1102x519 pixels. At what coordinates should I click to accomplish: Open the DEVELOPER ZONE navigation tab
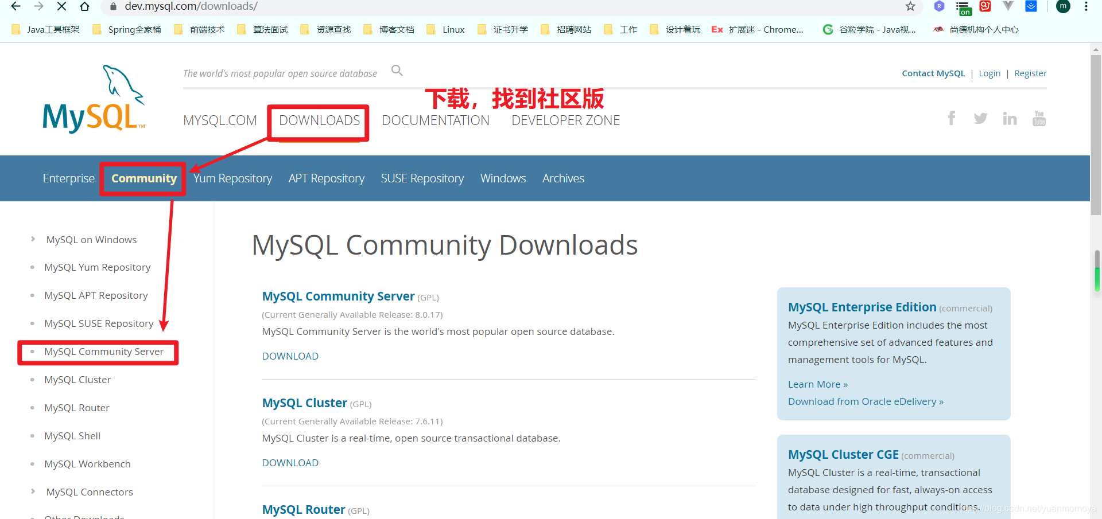click(x=565, y=120)
